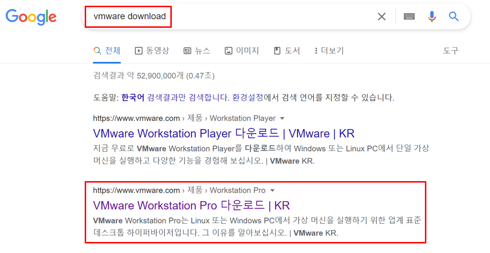This screenshot has width=490, height=253.
Task: Switch to the 동영상 tab
Action: pyautogui.click(x=152, y=51)
